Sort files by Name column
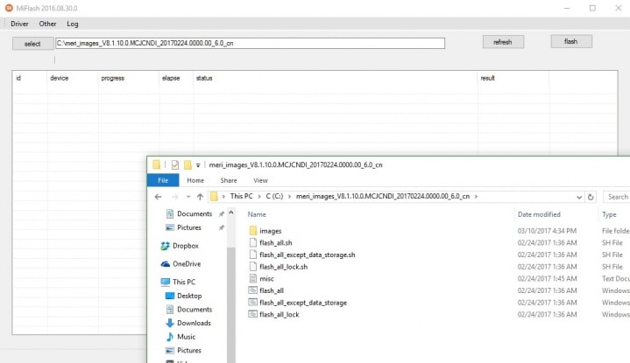The image size is (630, 363). click(257, 214)
